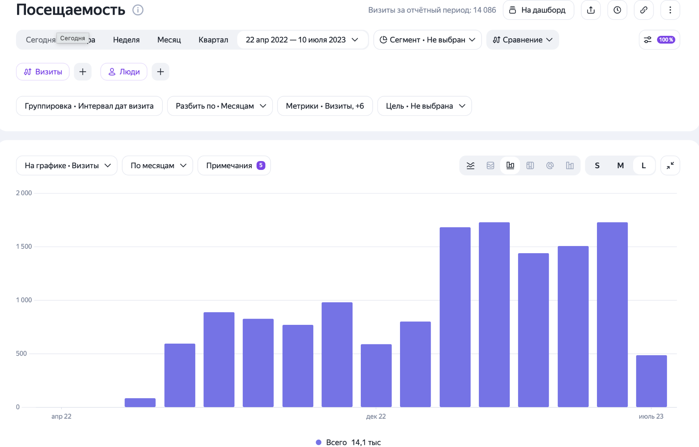This screenshot has height=447, width=699.
Task: Click the info icon next to Посещаемость
Action: click(x=138, y=10)
